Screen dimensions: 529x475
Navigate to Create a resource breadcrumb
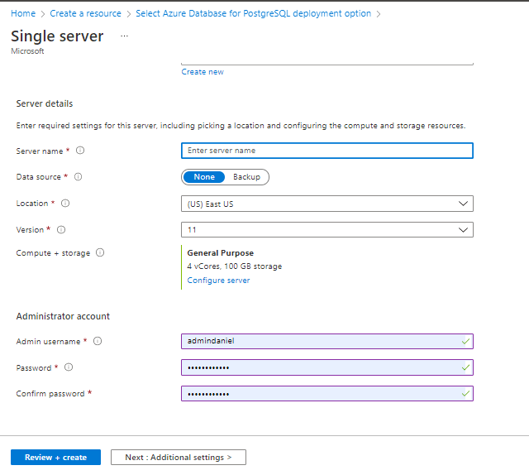[85, 14]
